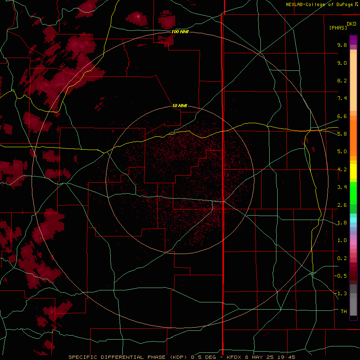Click the DKD product label
This screenshot has width=360, height=360.
352,24
